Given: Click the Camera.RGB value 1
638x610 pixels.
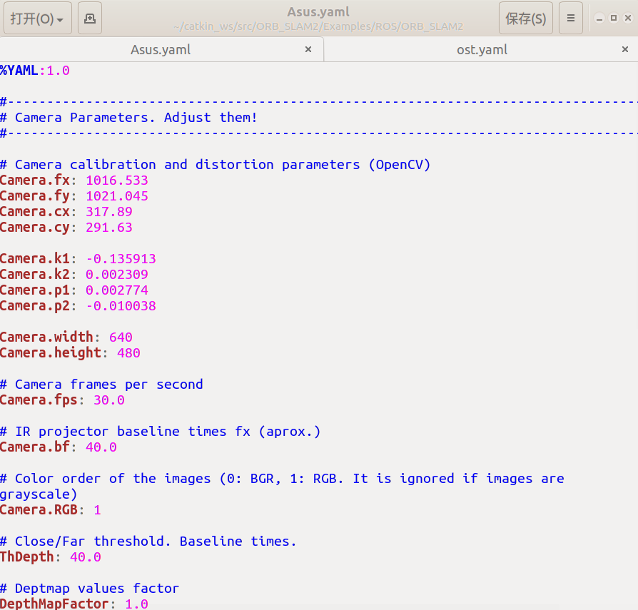Looking at the screenshot, I should (x=97, y=510).
